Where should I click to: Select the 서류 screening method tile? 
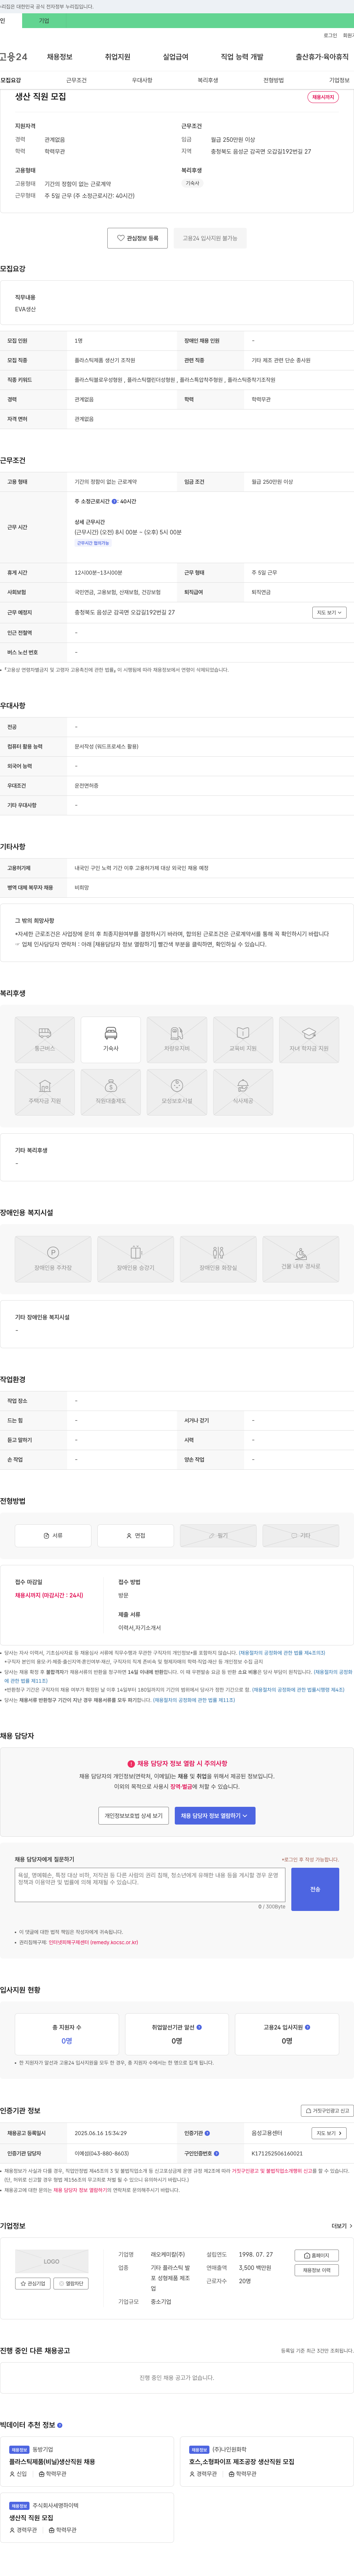pyautogui.click(x=53, y=1535)
